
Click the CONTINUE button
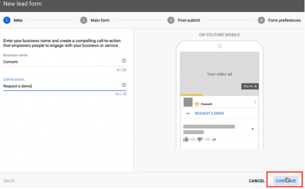pos(286,181)
